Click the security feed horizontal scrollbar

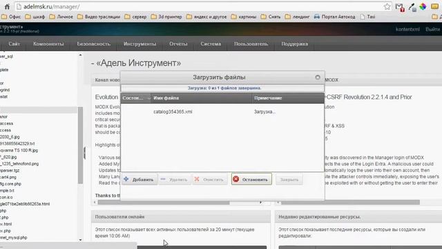pyautogui.click(x=350, y=203)
